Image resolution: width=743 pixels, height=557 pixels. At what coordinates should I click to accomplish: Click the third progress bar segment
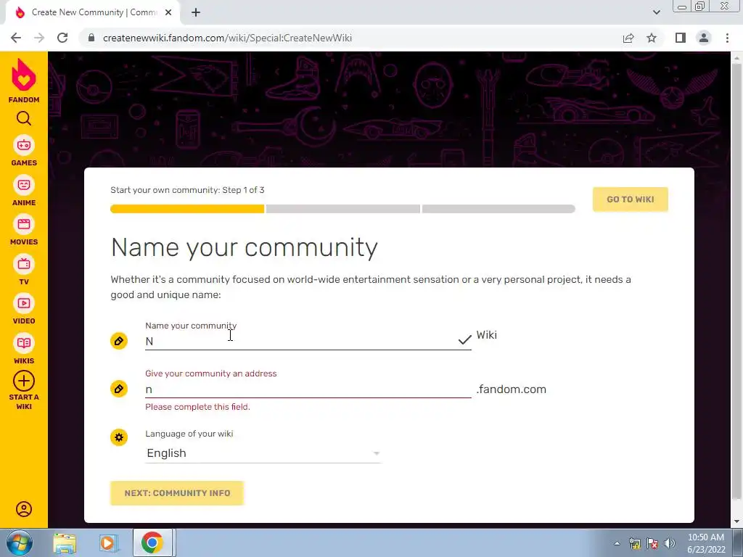[498, 209]
